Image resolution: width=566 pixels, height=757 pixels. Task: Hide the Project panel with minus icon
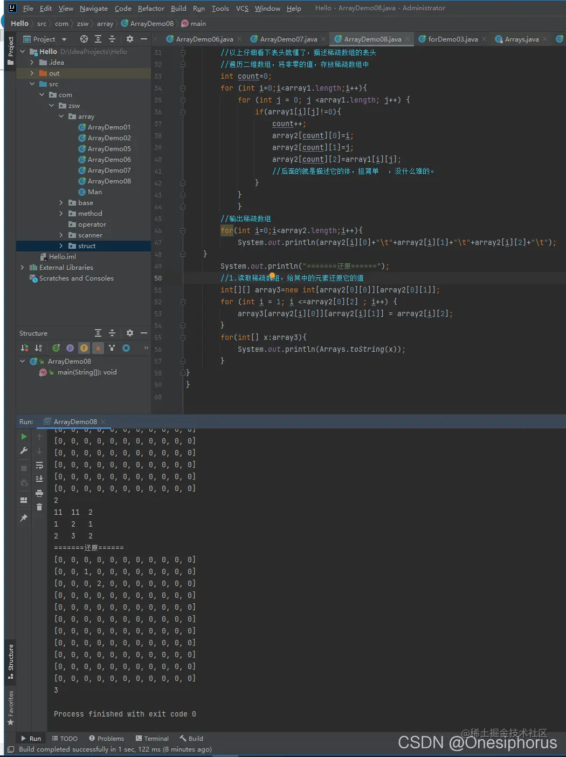pos(144,39)
